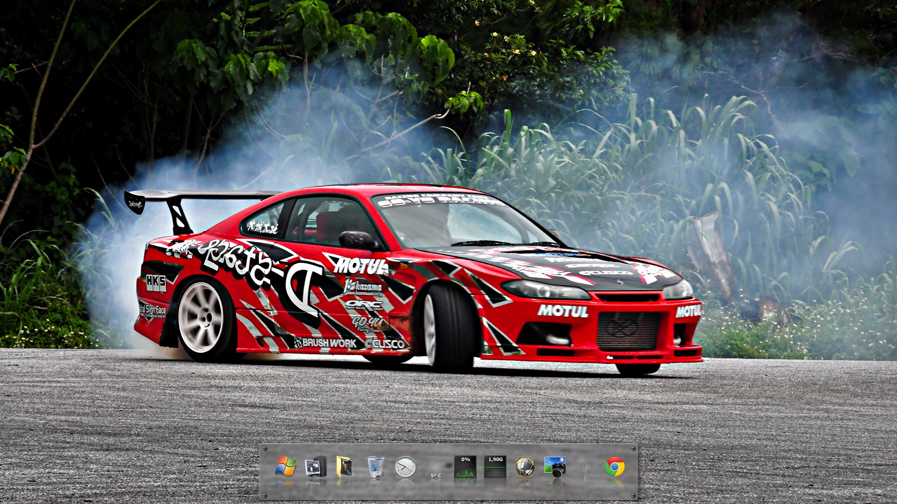This screenshot has width=897, height=504.
Task: Click the top-left screw of dock
Action: [265, 449]
